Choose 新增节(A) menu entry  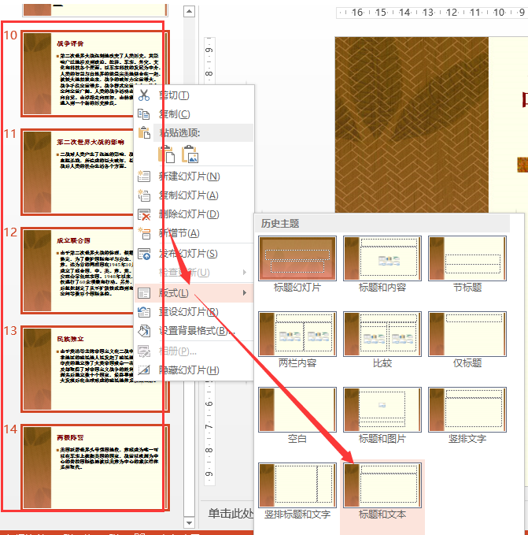click(179, 233)
